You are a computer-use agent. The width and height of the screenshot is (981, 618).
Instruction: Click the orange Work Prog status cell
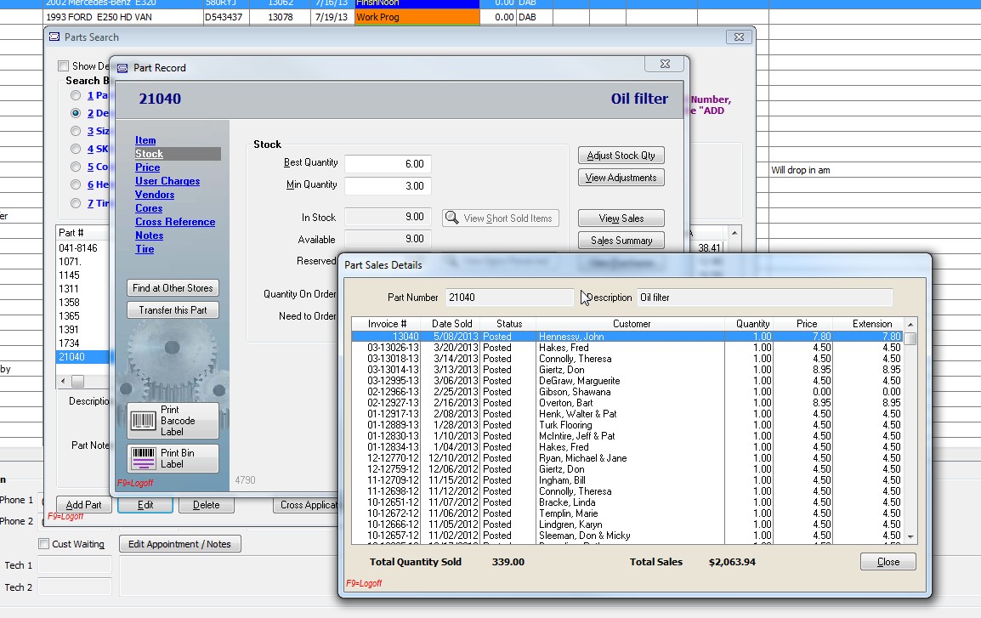[417, 17]
